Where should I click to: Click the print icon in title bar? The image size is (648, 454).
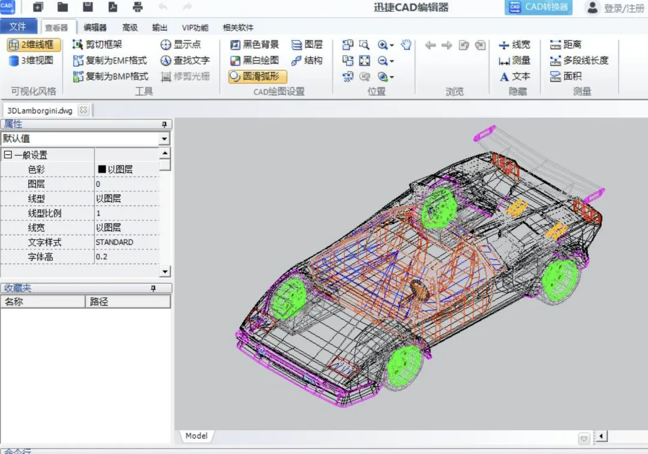coord(137,7)
